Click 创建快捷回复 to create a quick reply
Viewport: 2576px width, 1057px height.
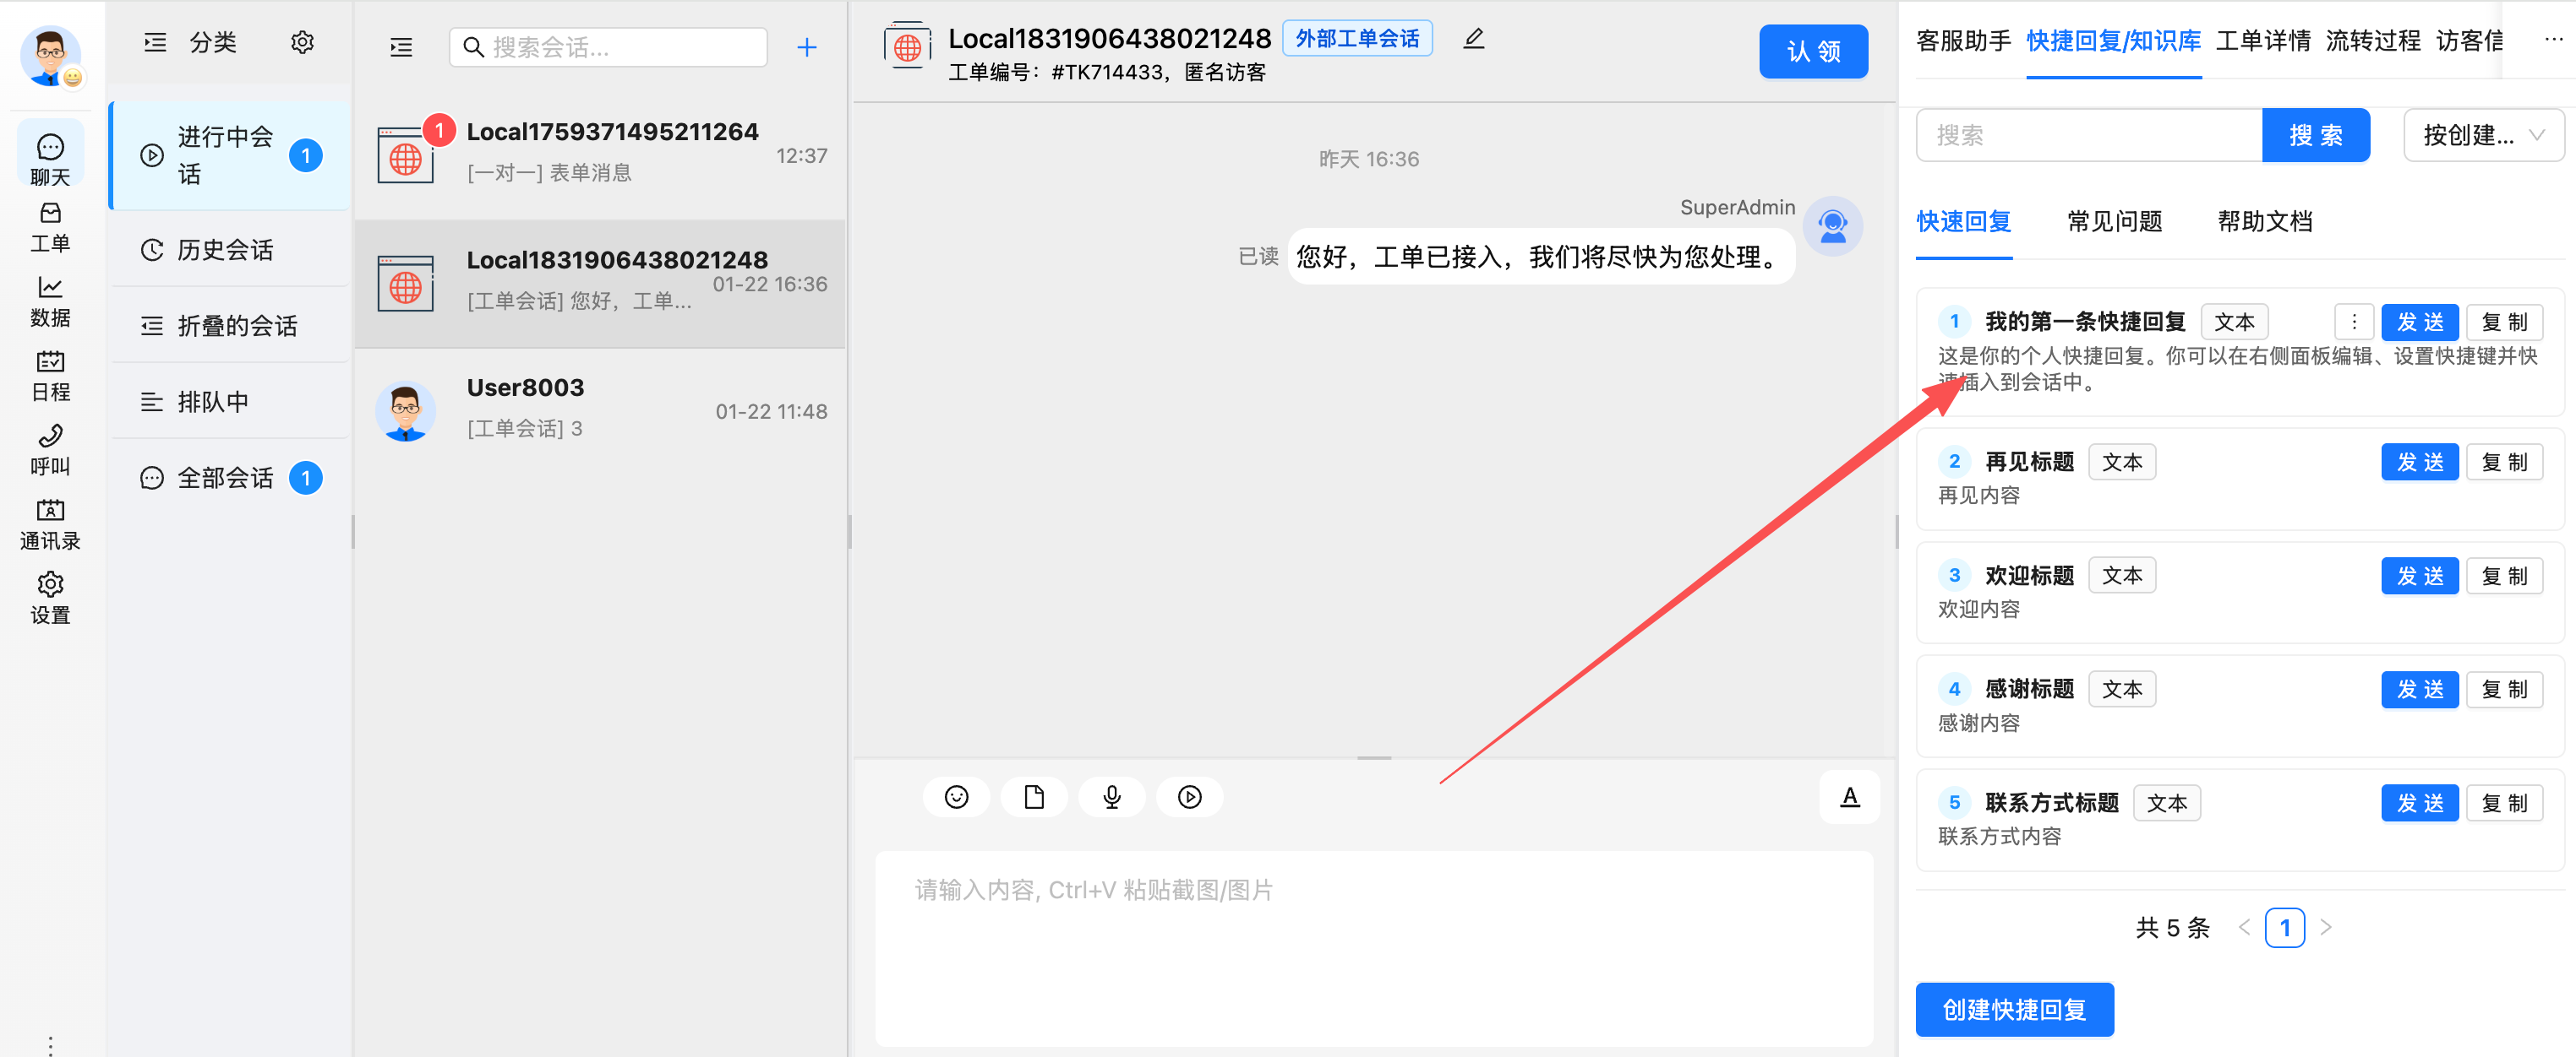pos(2014,1010)
